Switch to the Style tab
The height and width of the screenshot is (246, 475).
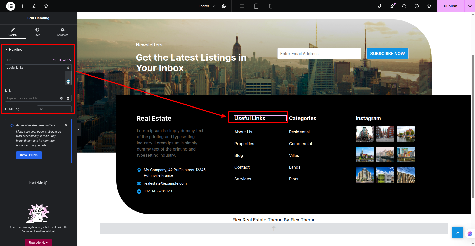coord(37,32)
